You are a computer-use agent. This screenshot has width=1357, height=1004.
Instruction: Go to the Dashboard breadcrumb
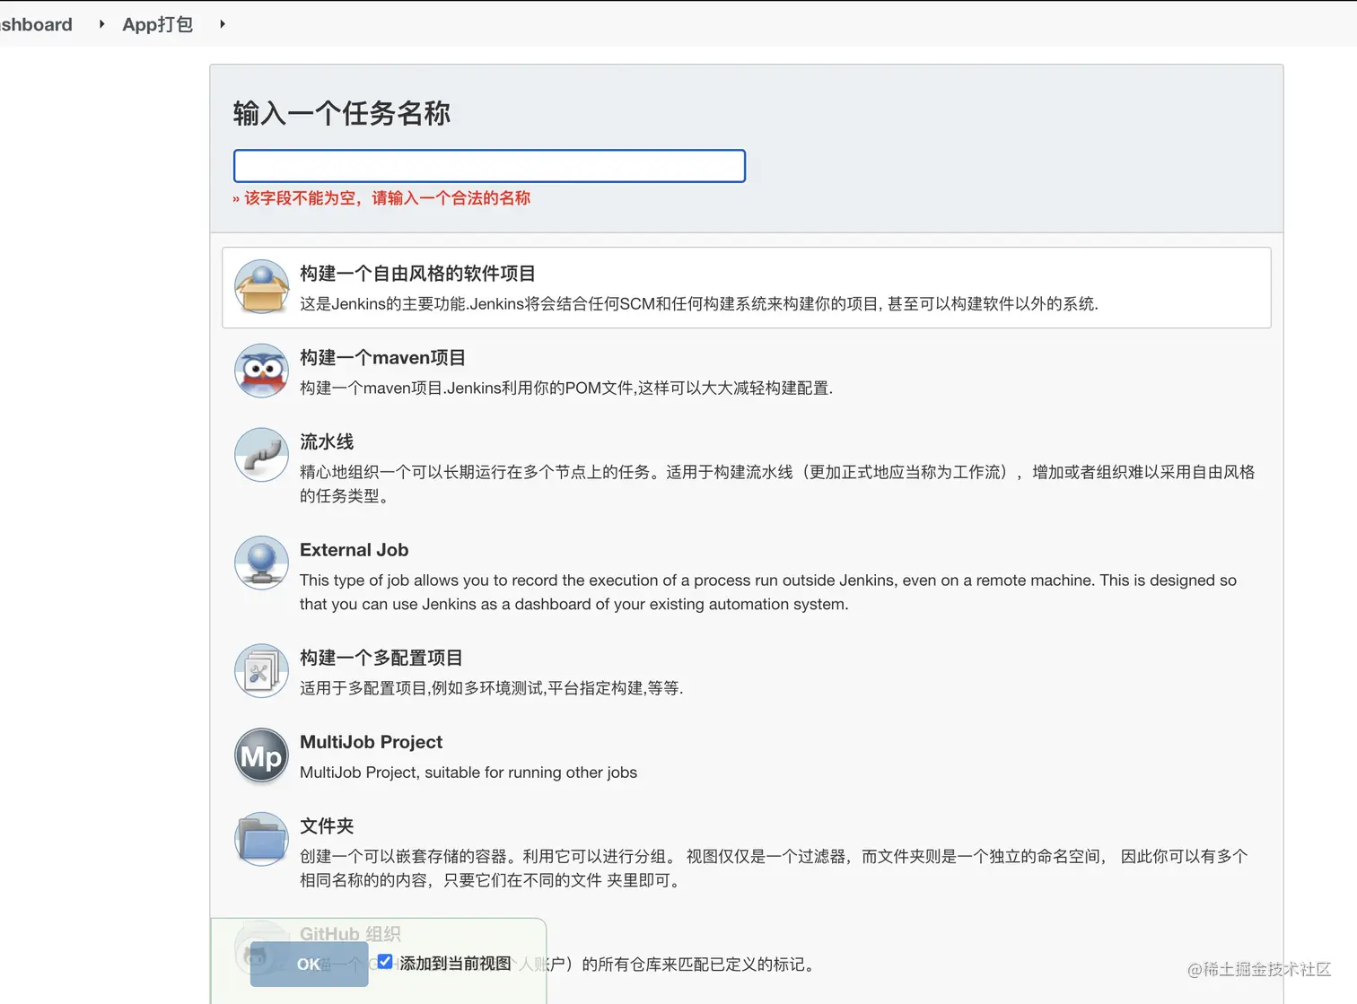36,24
